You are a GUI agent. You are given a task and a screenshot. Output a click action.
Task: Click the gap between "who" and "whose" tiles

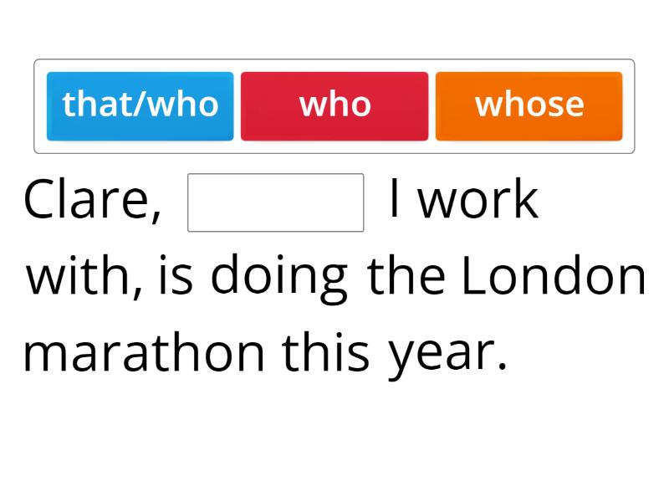point(432,106)
